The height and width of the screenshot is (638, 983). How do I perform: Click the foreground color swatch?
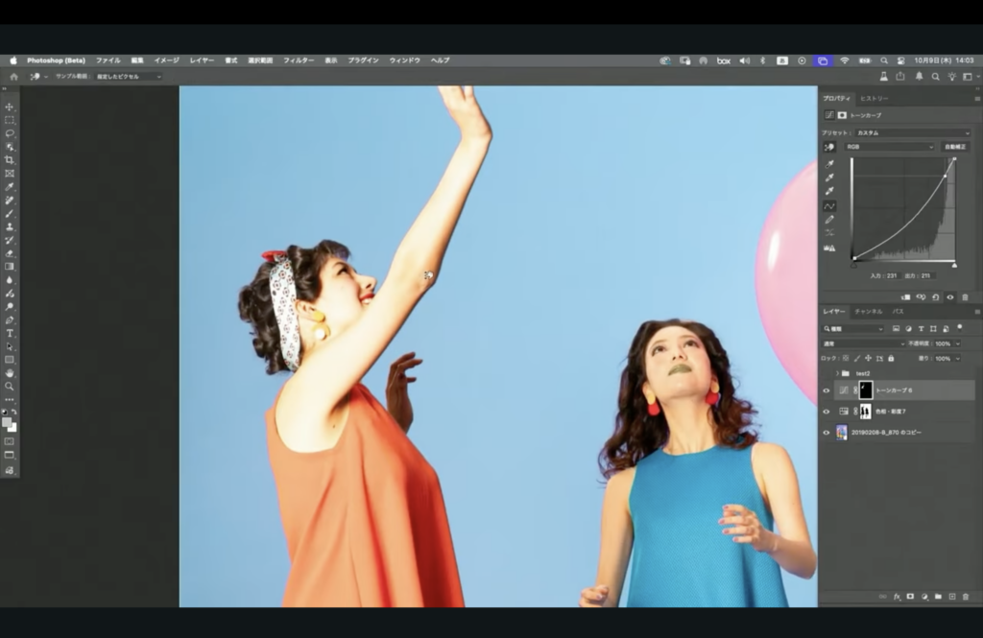tap(7, 421)
